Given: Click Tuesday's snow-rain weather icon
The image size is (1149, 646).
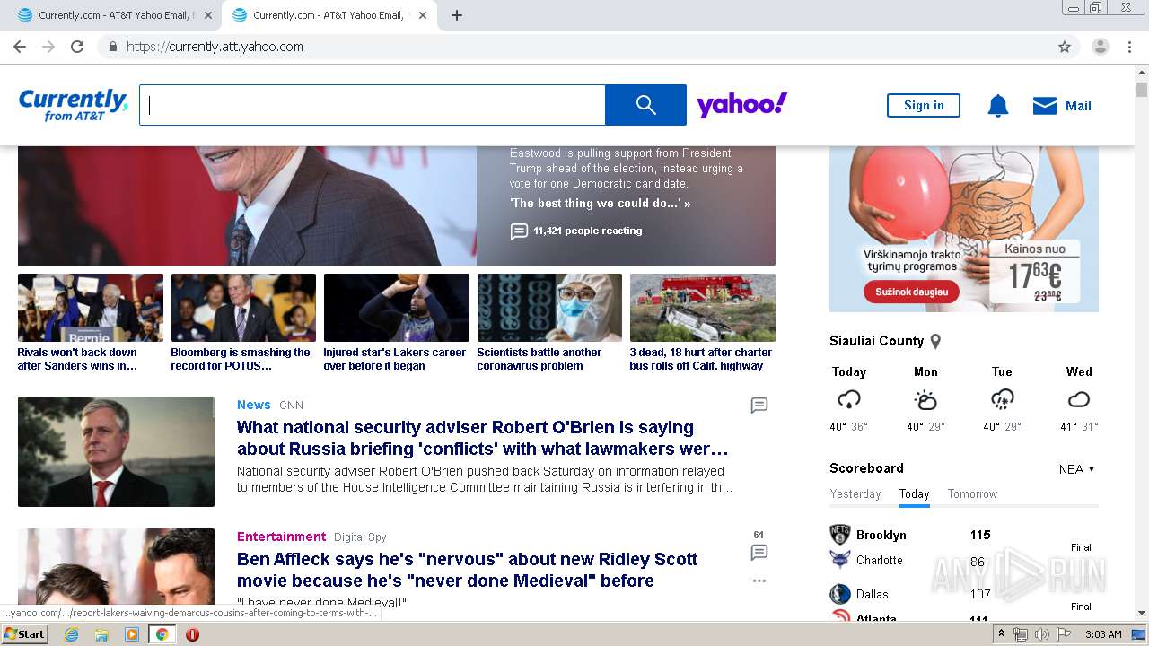Looking at the screenshot, I should tap(1003, 400).
